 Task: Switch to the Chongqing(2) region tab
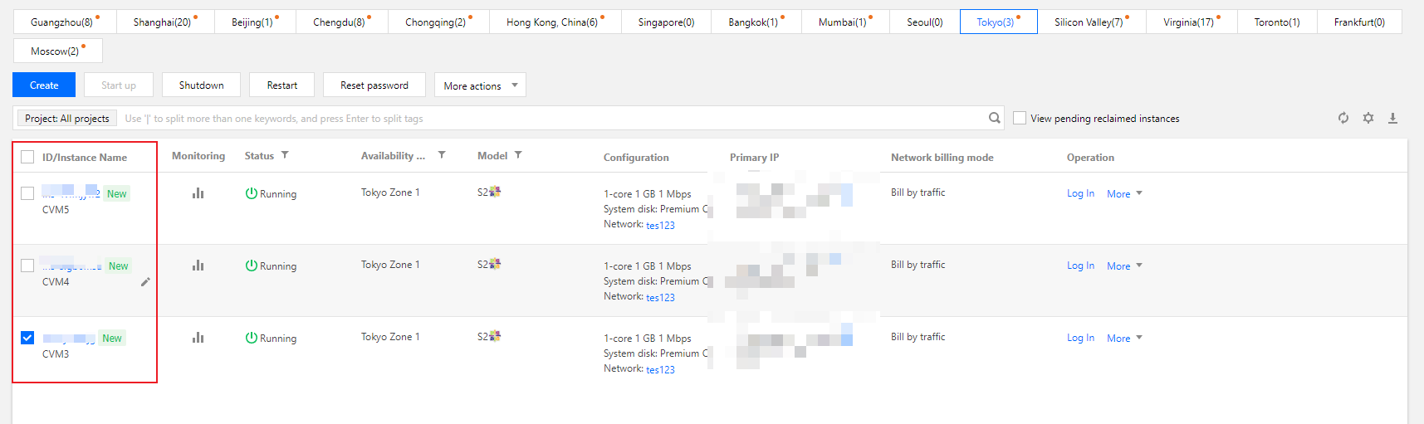coord(438,22)
